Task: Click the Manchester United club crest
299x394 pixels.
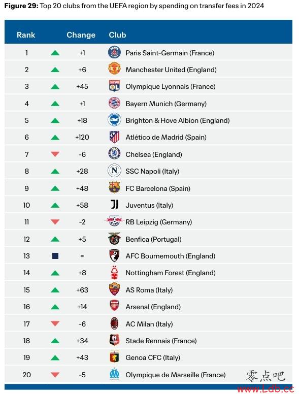Action: 114,69
